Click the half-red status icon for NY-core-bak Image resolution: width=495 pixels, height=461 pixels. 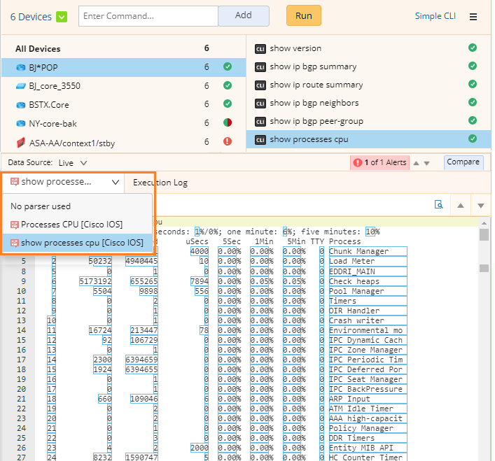tap(227, 123)
